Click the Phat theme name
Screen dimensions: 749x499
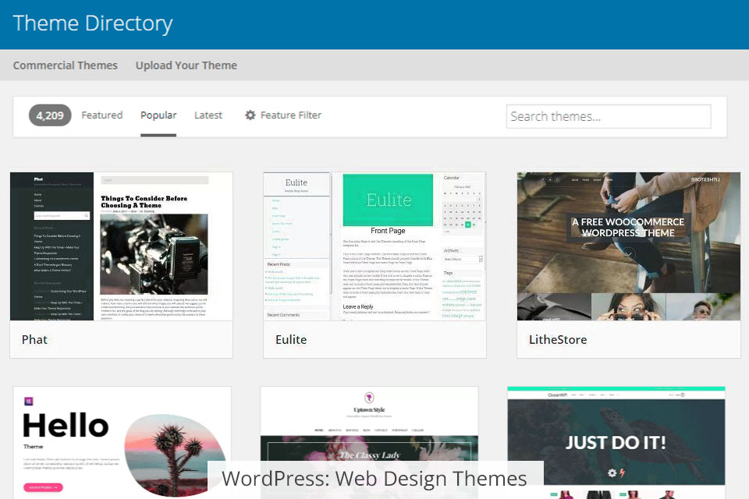click(x=34, y=339)
